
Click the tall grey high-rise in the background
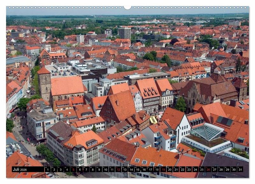pos(125,33)
